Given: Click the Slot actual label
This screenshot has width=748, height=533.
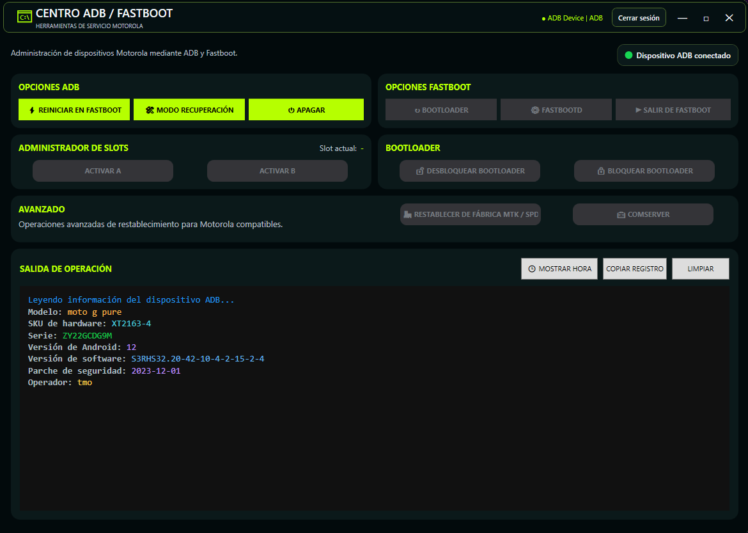Looking at the screenshot, I should (338, 148).
